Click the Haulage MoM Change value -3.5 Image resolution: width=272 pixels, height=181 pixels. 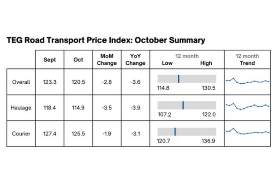click(x=107, y=108)
